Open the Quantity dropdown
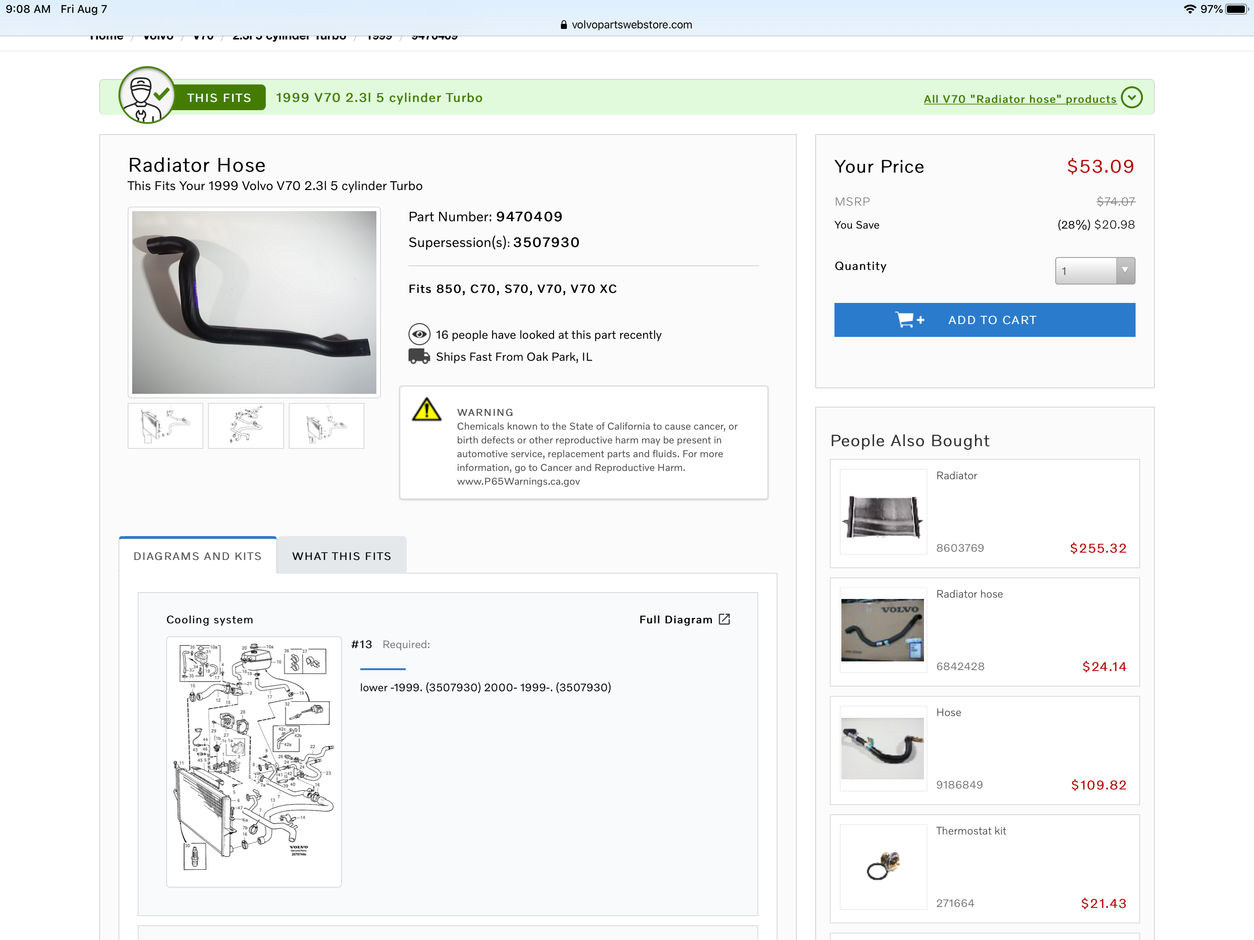This screenshot has height=940, width=1254. coord(1086,270)
